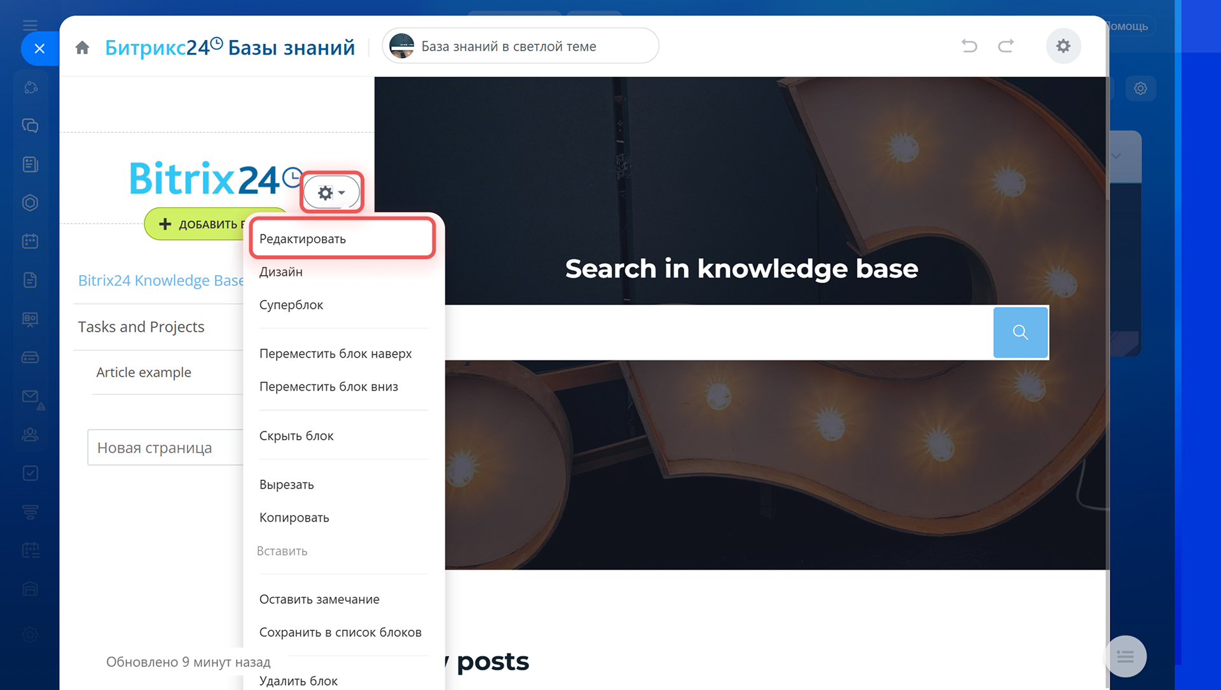Open the knowledge base selector 'База знаний в светлой теме'
Viewport: 1221px width, 690px height.
coord(520,46)
